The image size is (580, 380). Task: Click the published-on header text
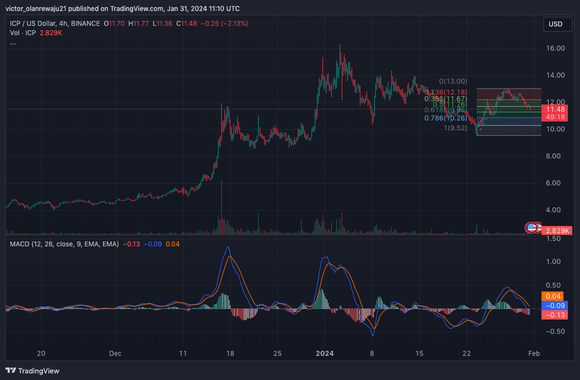[122, 8]
